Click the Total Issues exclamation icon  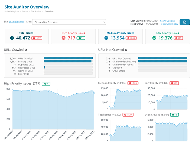[x=12, y=38]
